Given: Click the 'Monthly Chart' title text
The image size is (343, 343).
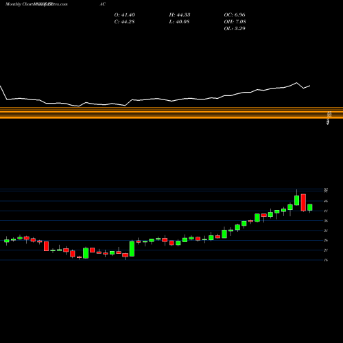Looking at the screenshot, I should coord(19,4).
